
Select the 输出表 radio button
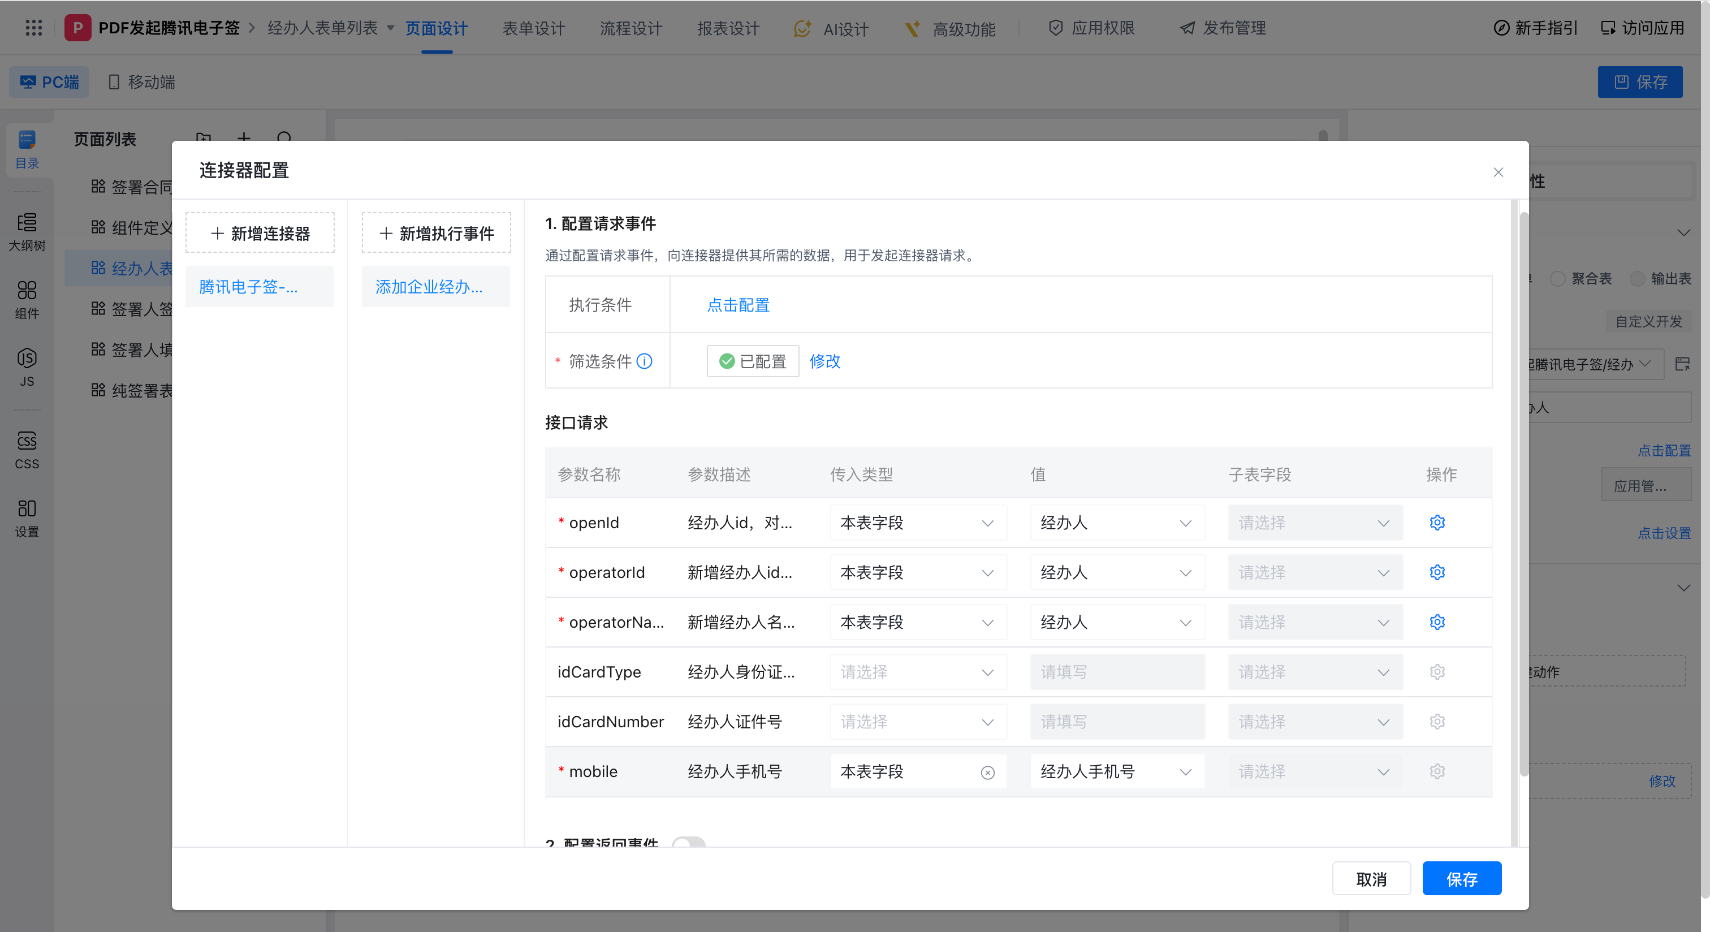tap(1637, 279)
